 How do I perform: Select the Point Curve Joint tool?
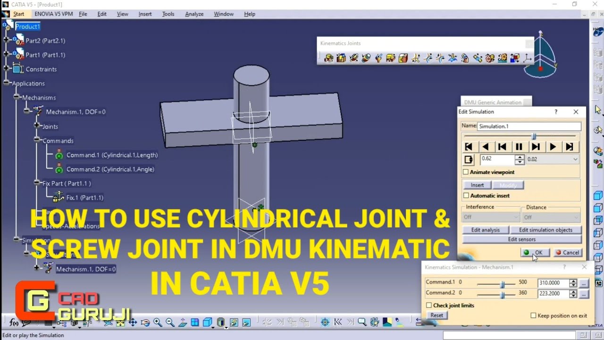[x=416, y=58]
